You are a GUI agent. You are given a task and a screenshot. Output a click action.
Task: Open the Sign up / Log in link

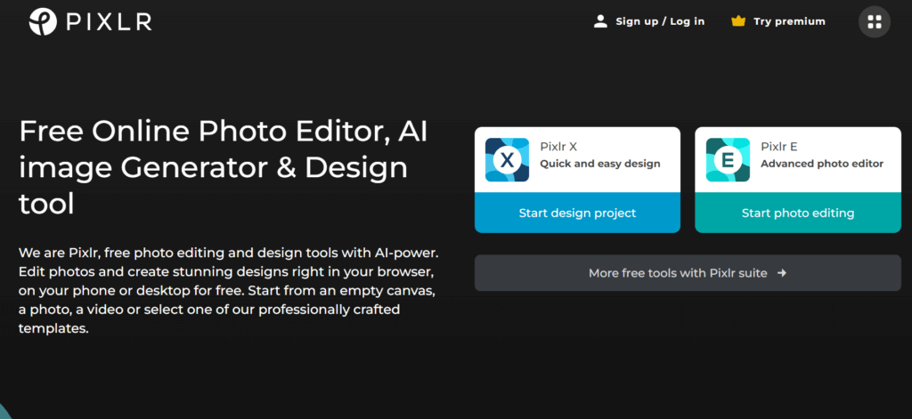[659, 21]
